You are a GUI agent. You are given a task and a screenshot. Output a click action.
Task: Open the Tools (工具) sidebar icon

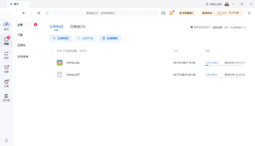coord(6,83)
